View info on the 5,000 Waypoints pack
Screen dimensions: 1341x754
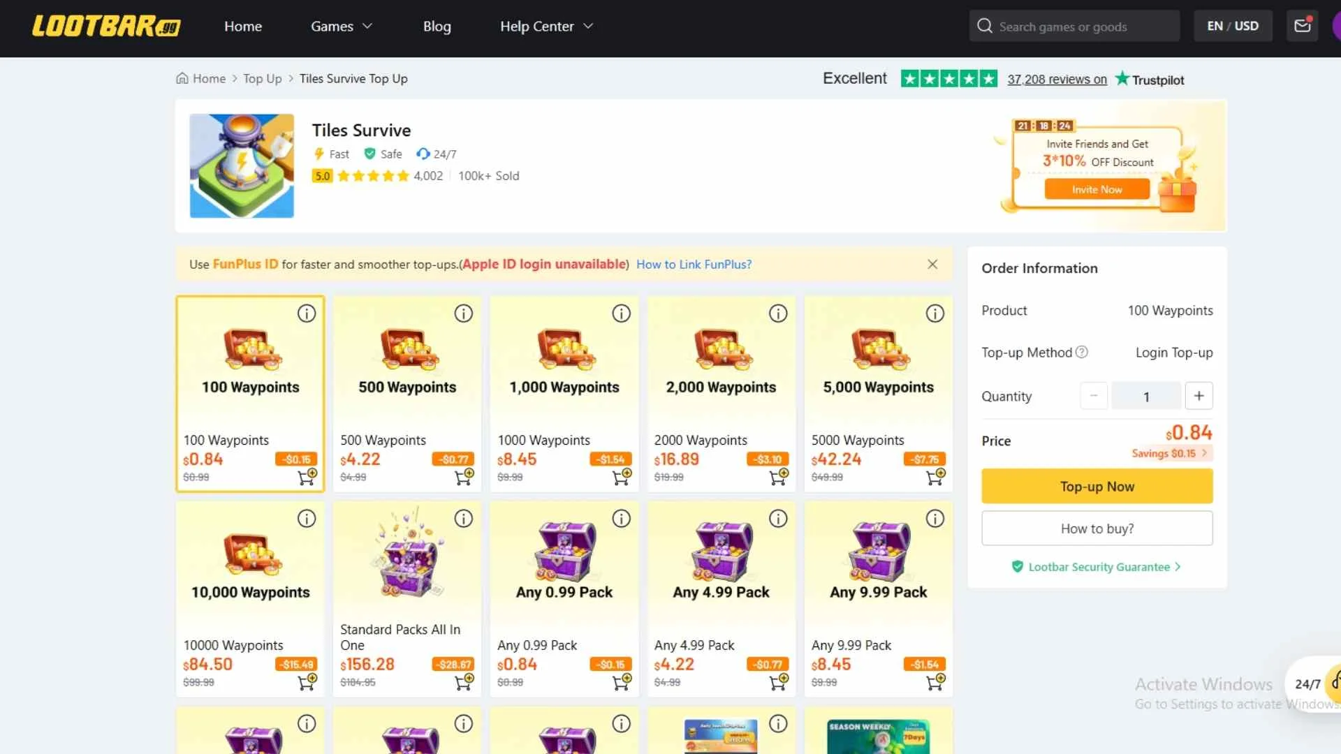tap(935, 313)
